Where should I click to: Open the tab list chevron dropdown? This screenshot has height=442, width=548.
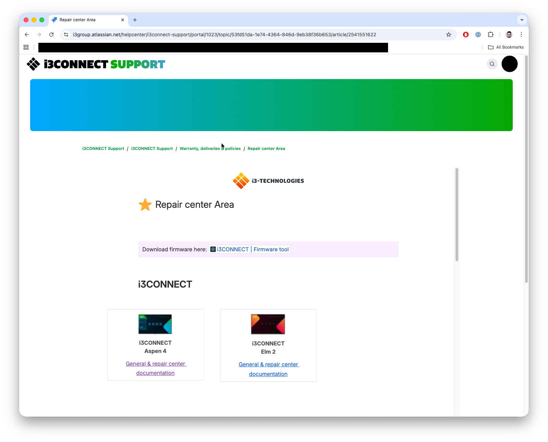521,20
